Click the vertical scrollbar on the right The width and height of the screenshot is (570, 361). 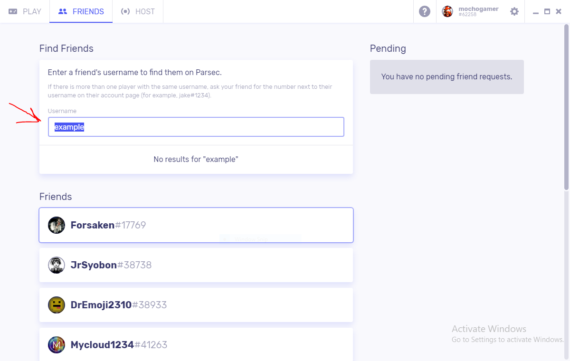point(566,109)
